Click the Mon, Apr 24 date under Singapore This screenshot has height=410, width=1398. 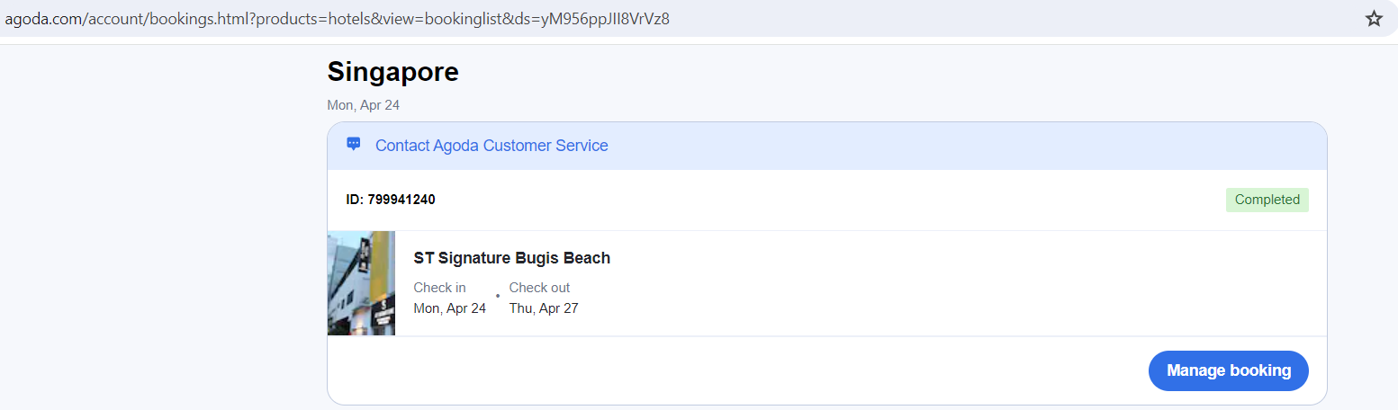point(363,105)
